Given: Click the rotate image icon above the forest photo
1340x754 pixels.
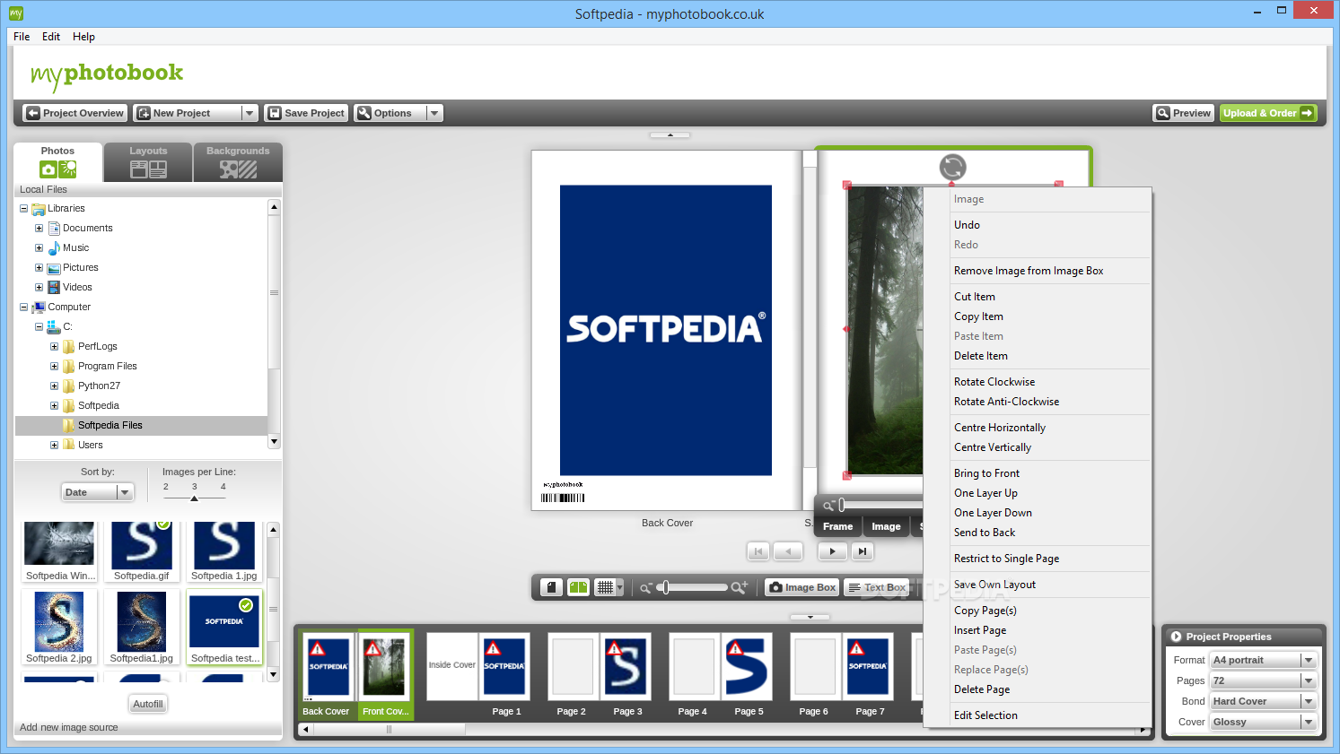Looking at the screenshot, I should pos(952,167).
